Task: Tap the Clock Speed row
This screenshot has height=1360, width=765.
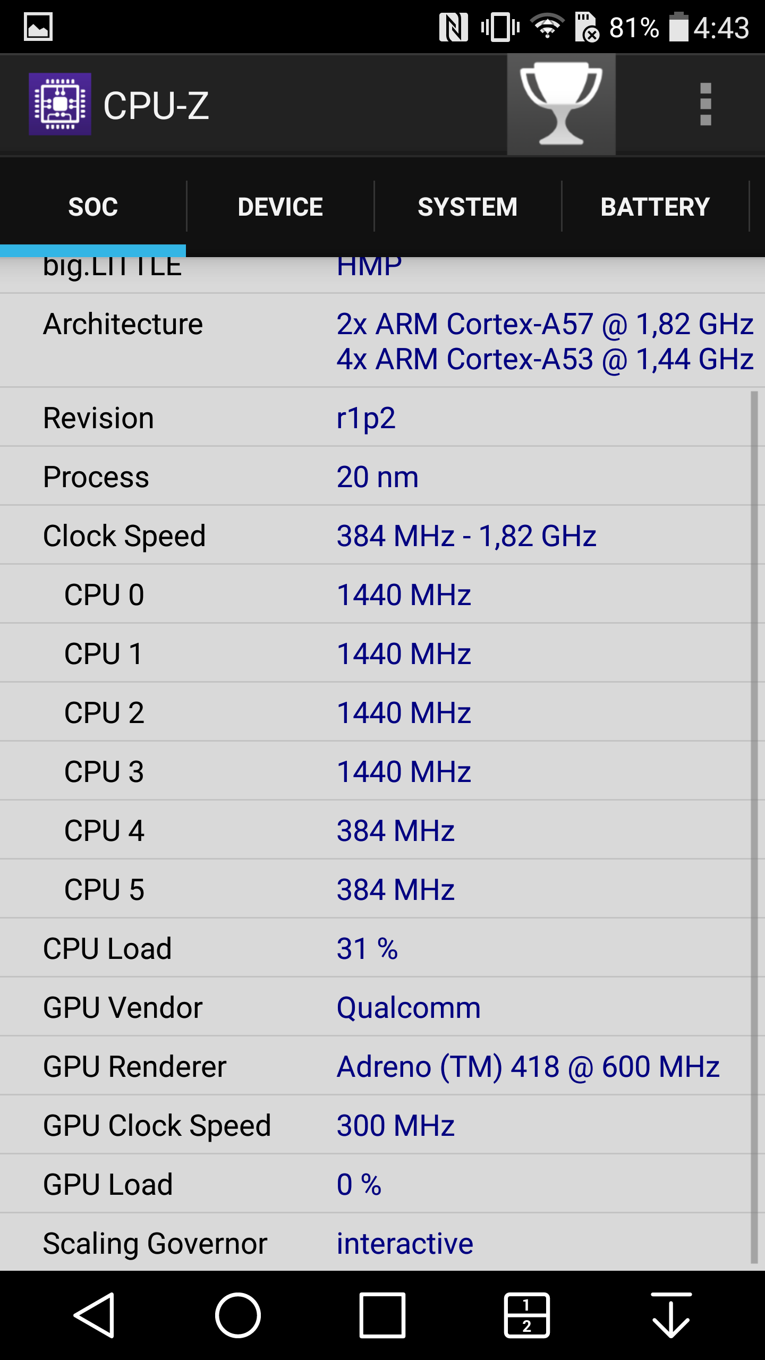Action: click(x=382, y=535)
